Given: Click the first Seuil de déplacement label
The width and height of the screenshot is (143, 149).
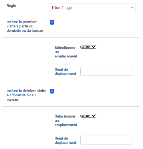Looking at the screenshot, I should [65, 71].
